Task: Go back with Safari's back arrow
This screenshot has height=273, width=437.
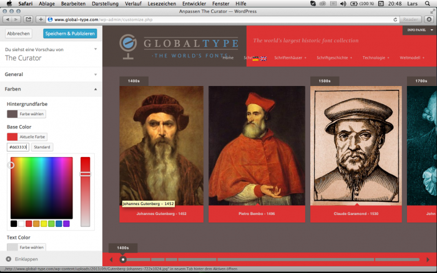Action: [x=7, y=19]
